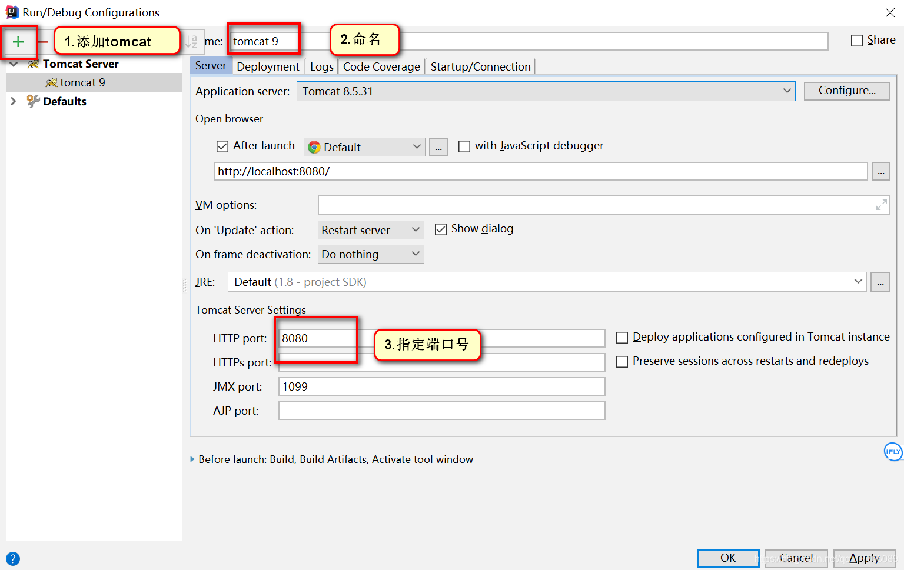904x570 pixels.
Task: Click the empty HTTPs port field
Action: pos(441,362)
